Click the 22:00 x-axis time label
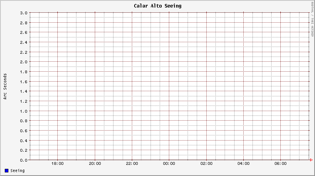The image size is (315, 176). (x=132, y=164)
